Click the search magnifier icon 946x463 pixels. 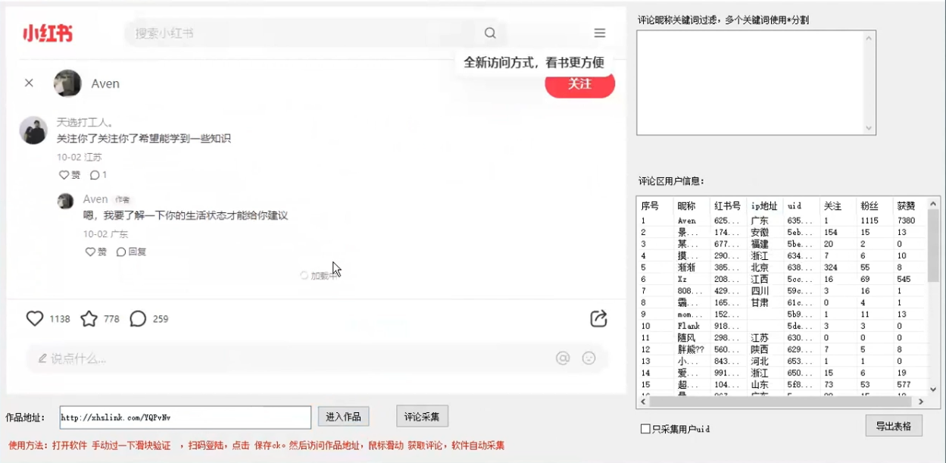[x=490, y=33]
